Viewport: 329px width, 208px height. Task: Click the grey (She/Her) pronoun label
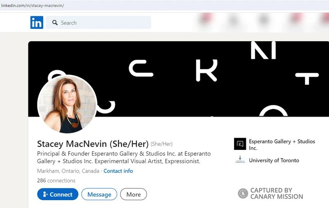162,144
